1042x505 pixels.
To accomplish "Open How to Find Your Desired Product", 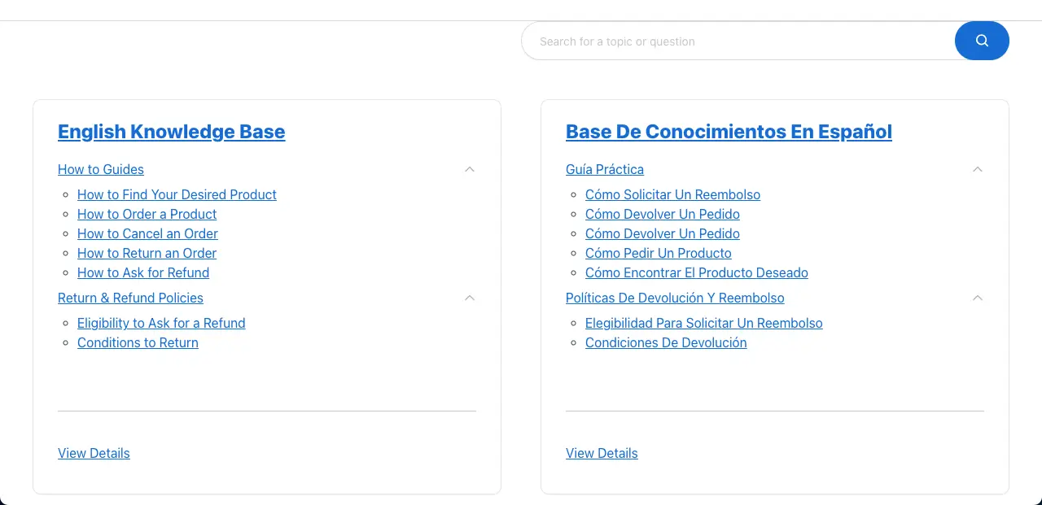I will [x=177, y=194].
